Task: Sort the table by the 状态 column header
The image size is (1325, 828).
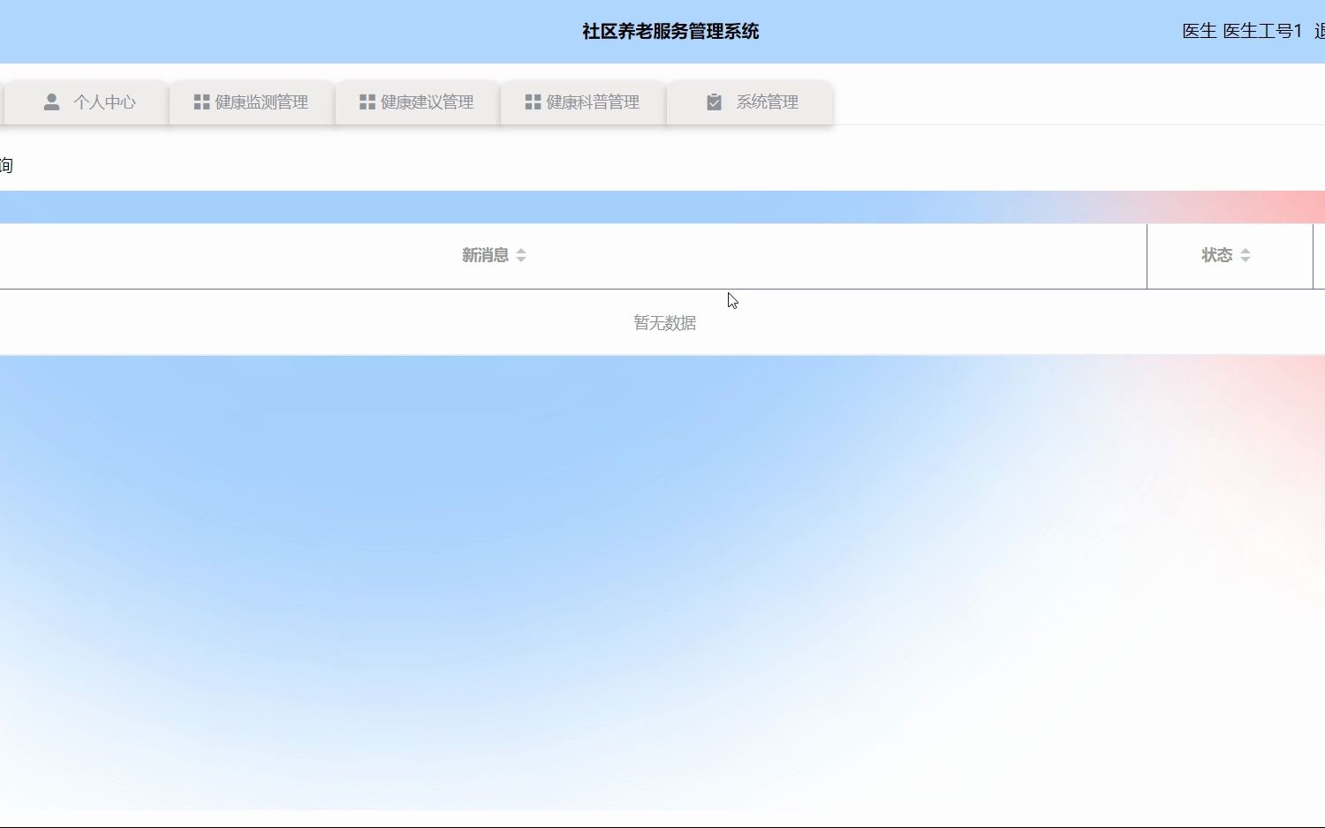Action: [x=1217, y=254]
